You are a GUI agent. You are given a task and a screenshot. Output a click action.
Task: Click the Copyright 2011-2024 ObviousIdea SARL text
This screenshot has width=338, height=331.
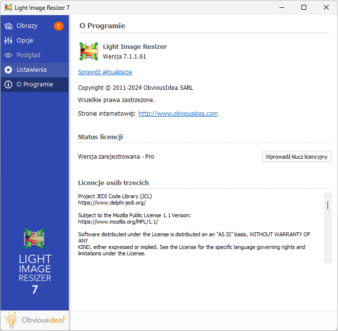(136, 88)
